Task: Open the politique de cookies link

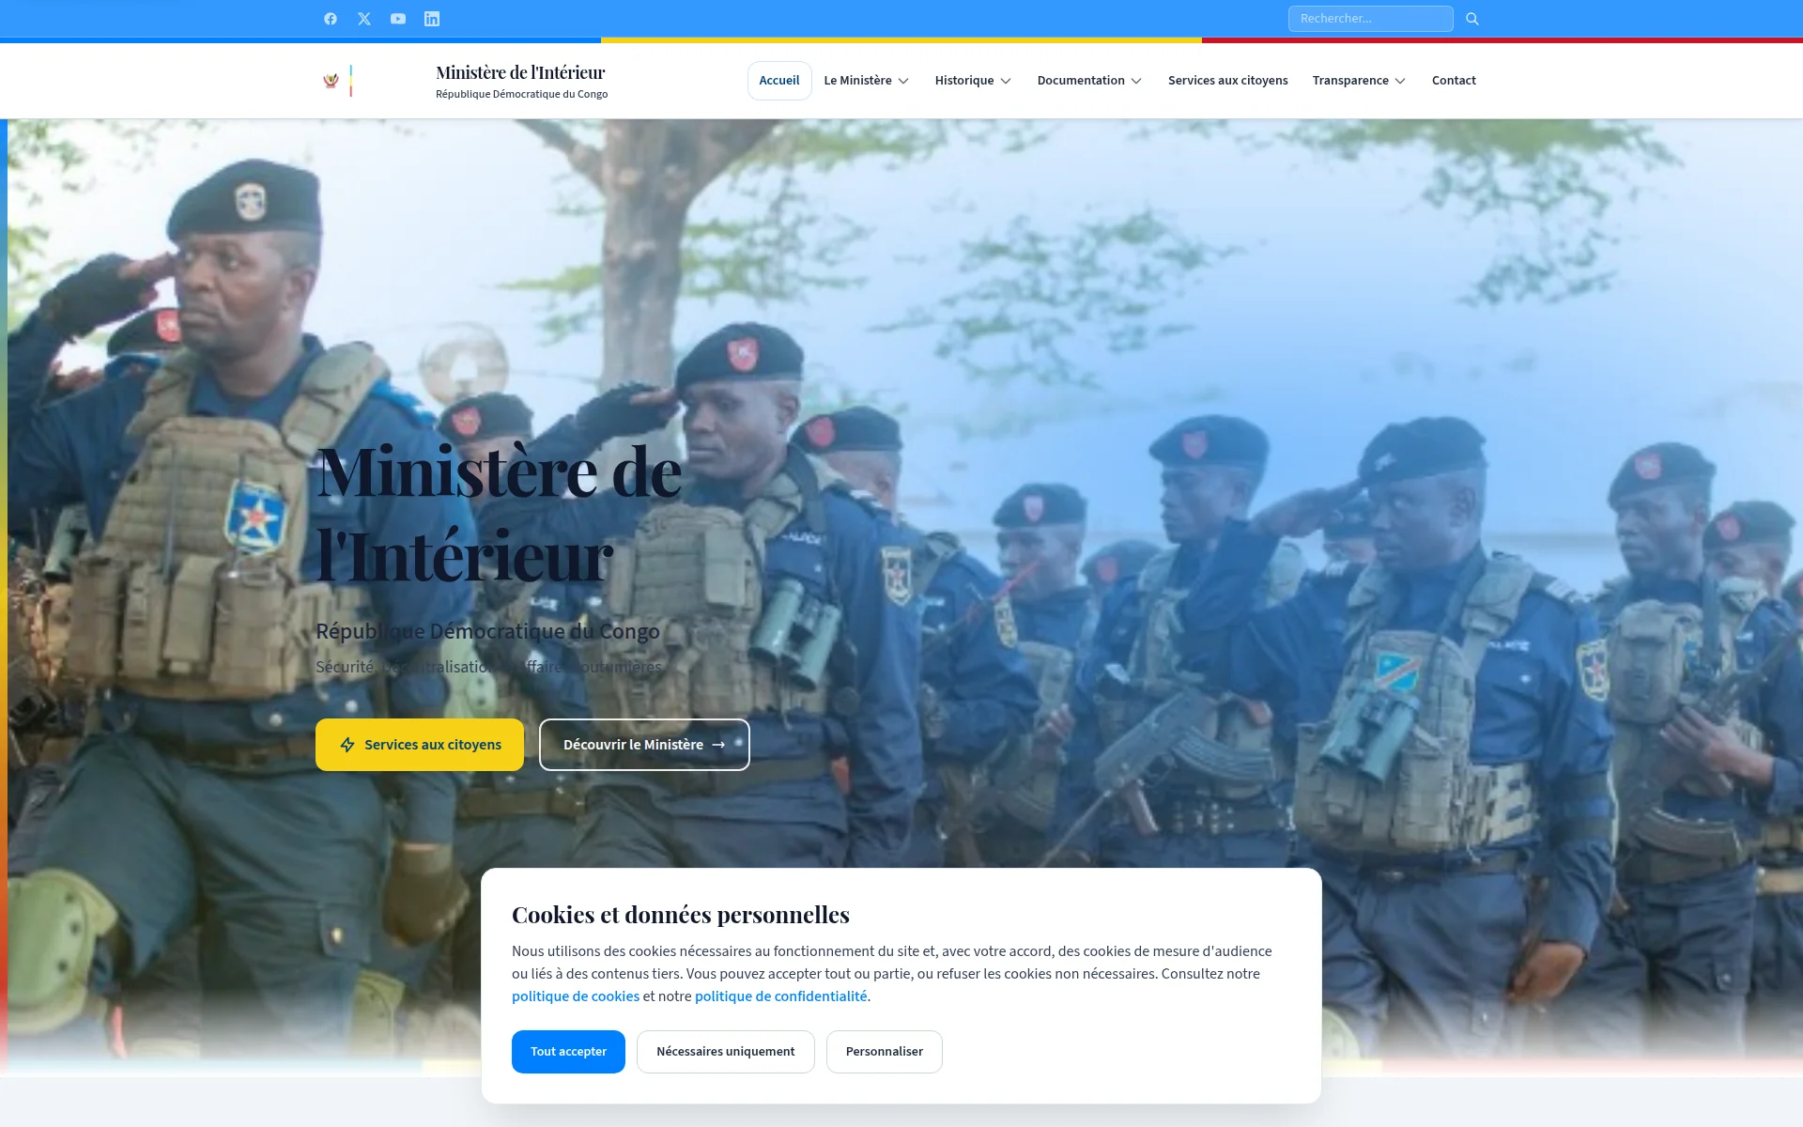Action: (x=576, y=996)
